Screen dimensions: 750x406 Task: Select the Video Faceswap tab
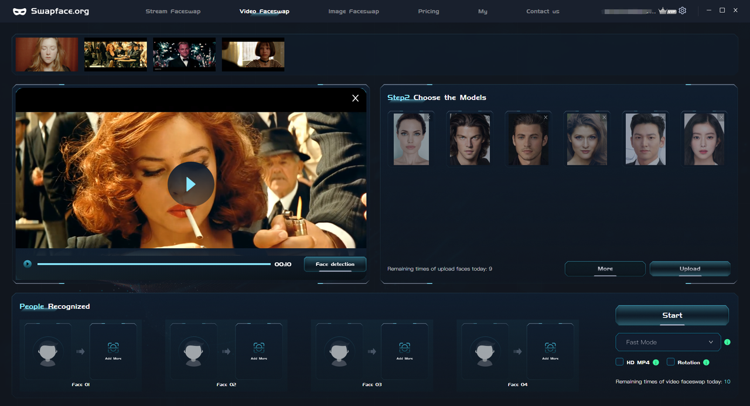tap(264, 11)
